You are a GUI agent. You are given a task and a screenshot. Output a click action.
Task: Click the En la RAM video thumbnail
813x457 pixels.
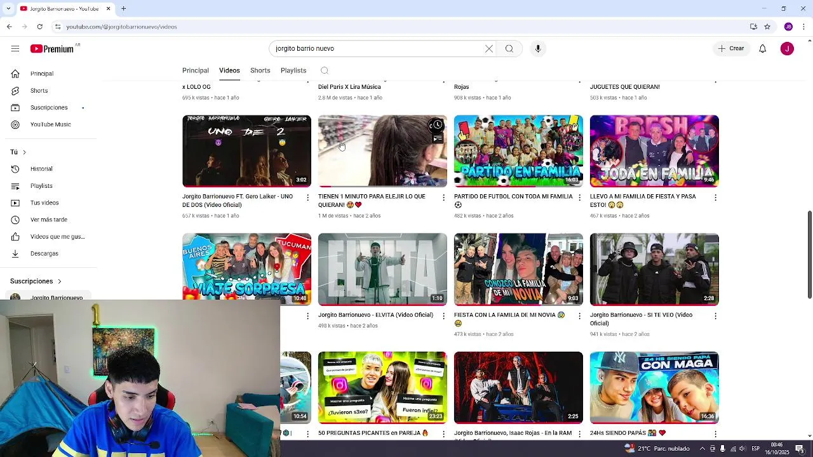coord(518,387)
